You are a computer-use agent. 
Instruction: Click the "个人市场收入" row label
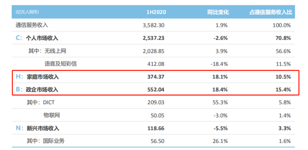tap(42, 38)
